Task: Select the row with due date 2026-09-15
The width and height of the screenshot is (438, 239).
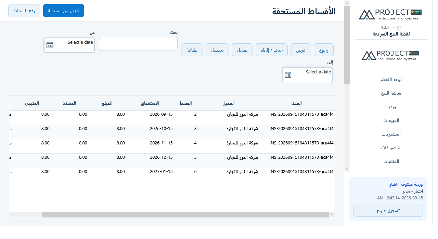Action: point(172,117)
